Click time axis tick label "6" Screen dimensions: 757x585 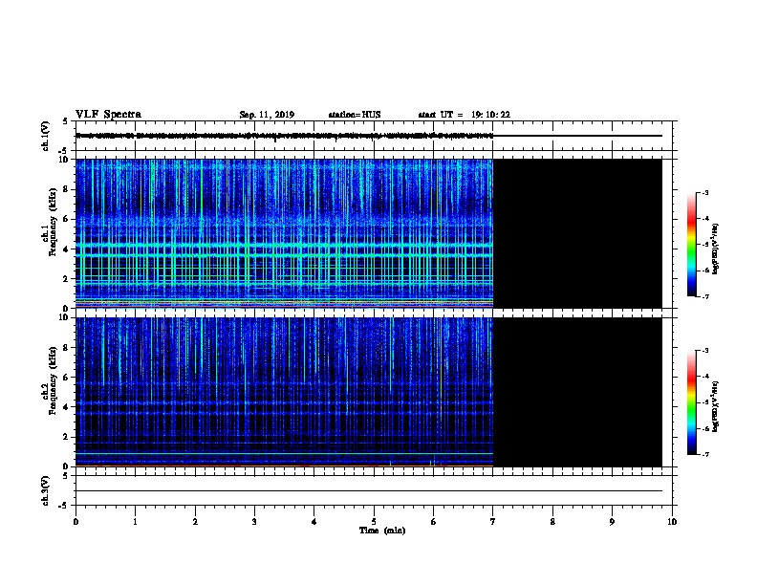pos(433,522)
